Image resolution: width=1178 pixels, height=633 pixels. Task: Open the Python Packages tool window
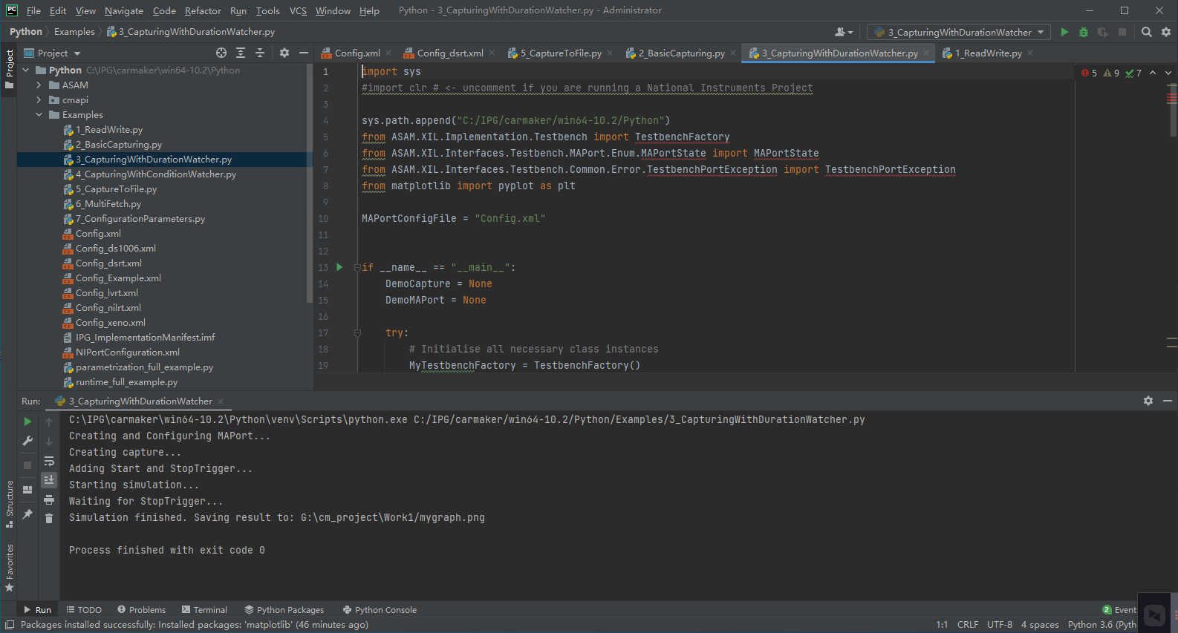[284, 610]
